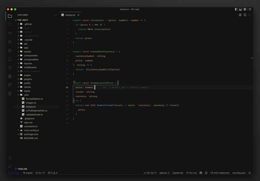Open the GitHub icon in activity bar
Image resolution: width=260 pixels, height=181 pixels.
pos(10,76)
